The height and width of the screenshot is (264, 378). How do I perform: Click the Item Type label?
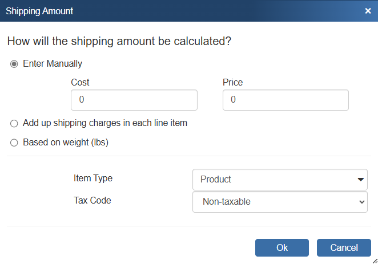tap(93, 178)
